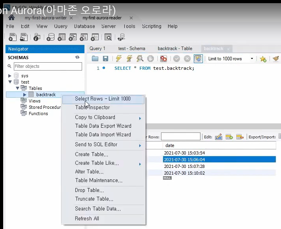This screenshot has width=281, height=229.
Task: Create a new stored procedure icon
Action: pyautogui.click(x=84, y=37)
